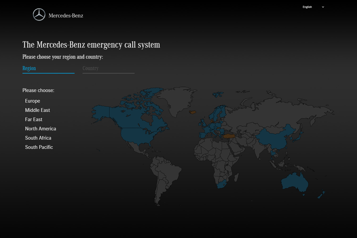Viewport: 357px width, 238px height.
Task: Click orange-highlighted Iceland on the map
Action: click(x=193, y=112)
